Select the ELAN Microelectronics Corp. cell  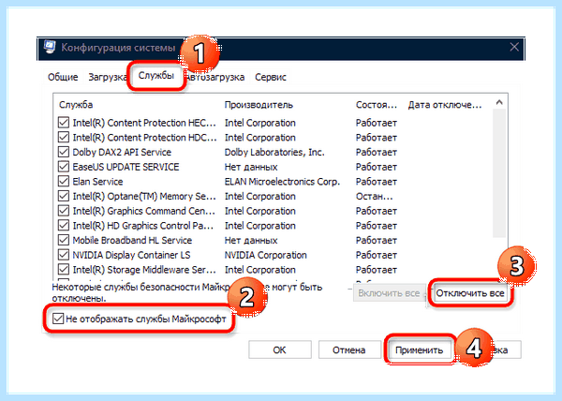[282, 182]
